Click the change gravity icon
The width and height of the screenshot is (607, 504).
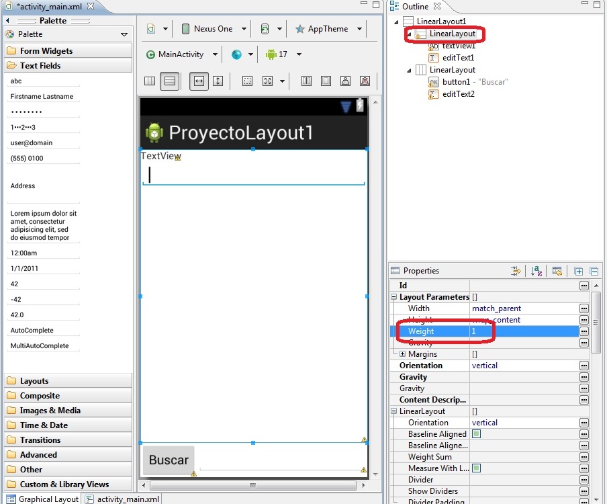[267, 81]
